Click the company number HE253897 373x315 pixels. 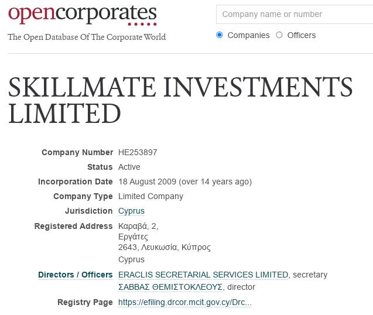coord(138,152)
